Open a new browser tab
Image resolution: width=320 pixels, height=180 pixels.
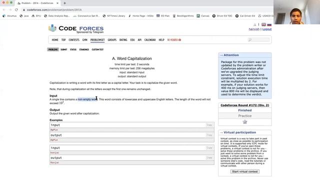64,3
